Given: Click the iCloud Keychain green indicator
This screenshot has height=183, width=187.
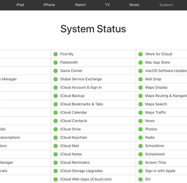Looking at the screenshot, I should pyautogui.click(x=56, y=138).
